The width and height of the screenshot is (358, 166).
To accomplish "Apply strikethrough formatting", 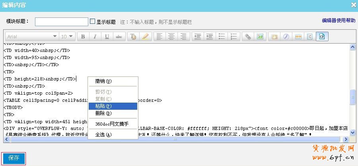I will [x=119, y=36].
